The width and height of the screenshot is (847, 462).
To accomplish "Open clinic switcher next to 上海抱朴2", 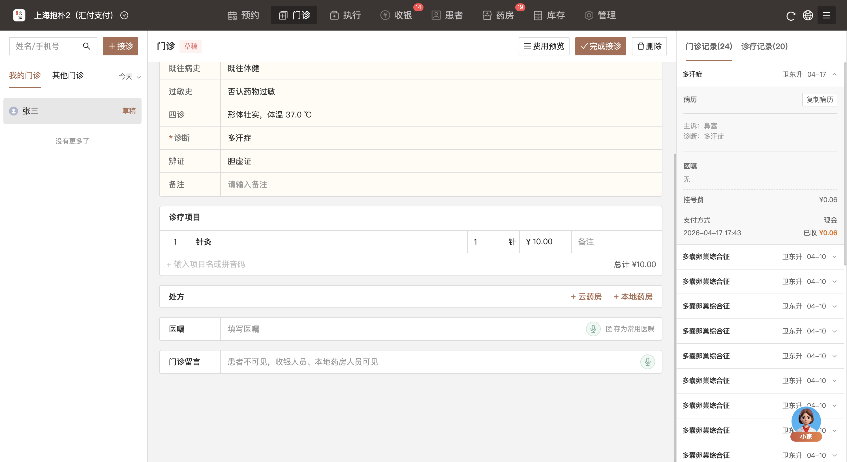I will pos(124,16).
